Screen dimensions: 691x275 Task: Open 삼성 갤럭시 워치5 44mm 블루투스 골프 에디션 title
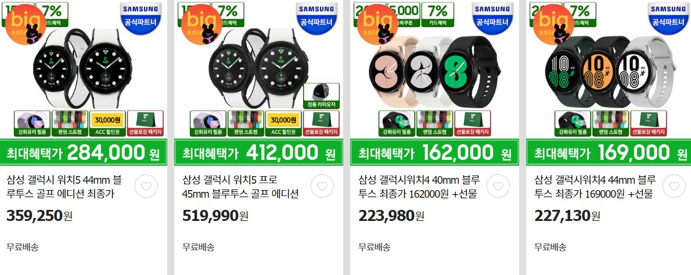click(64, 187)
